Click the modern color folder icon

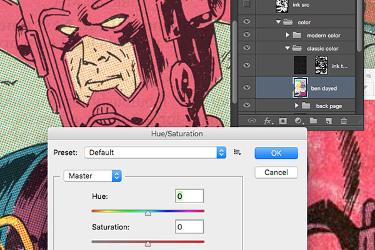coord(297,35)
